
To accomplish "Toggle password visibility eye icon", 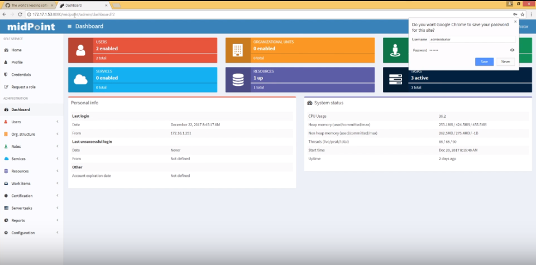I will tap(512, 50).
